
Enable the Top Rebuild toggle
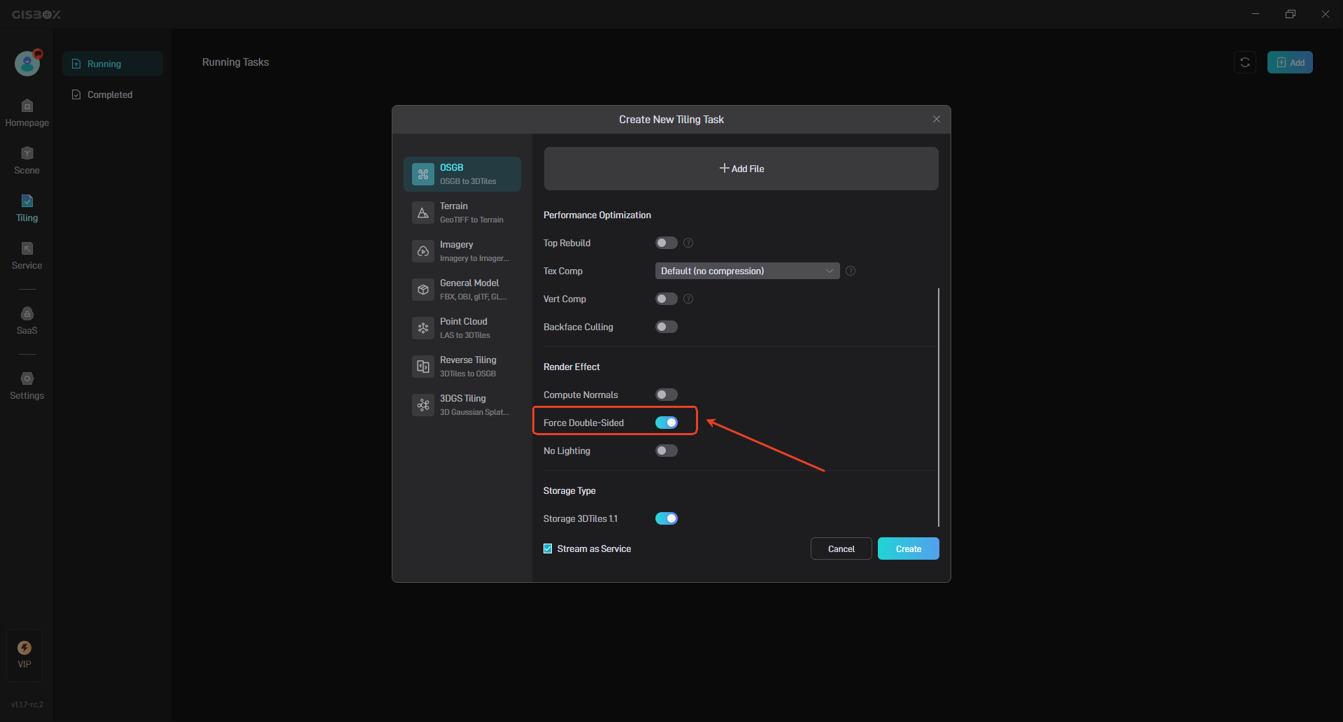(x=666, y=243)
